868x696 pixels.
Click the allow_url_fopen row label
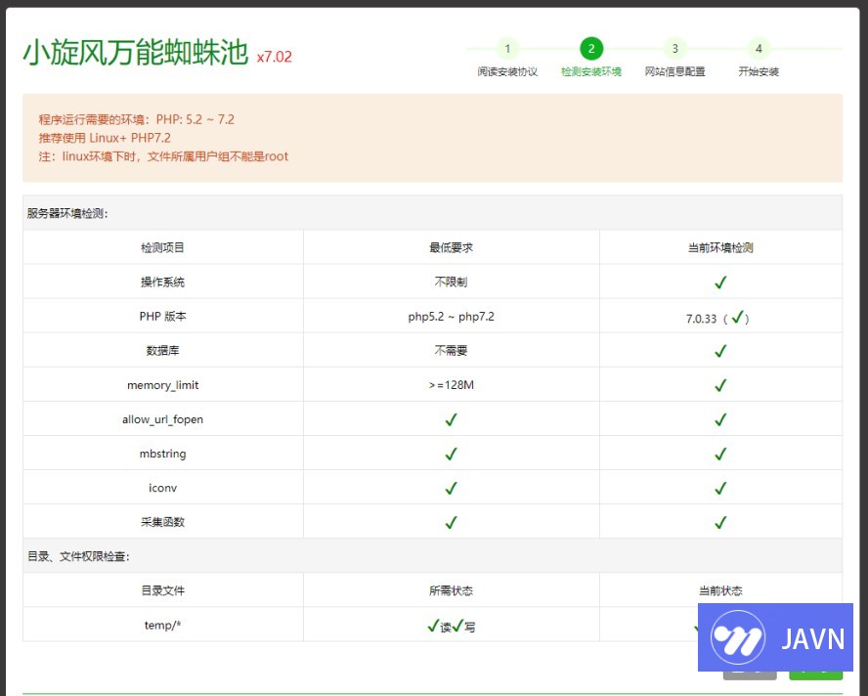coord(162,419)
